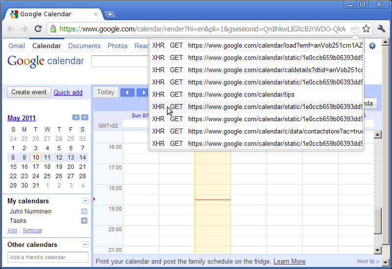Close the Google Calendar tab
The width and height of the screenshot is (392, 269).
tap(95, 14)
